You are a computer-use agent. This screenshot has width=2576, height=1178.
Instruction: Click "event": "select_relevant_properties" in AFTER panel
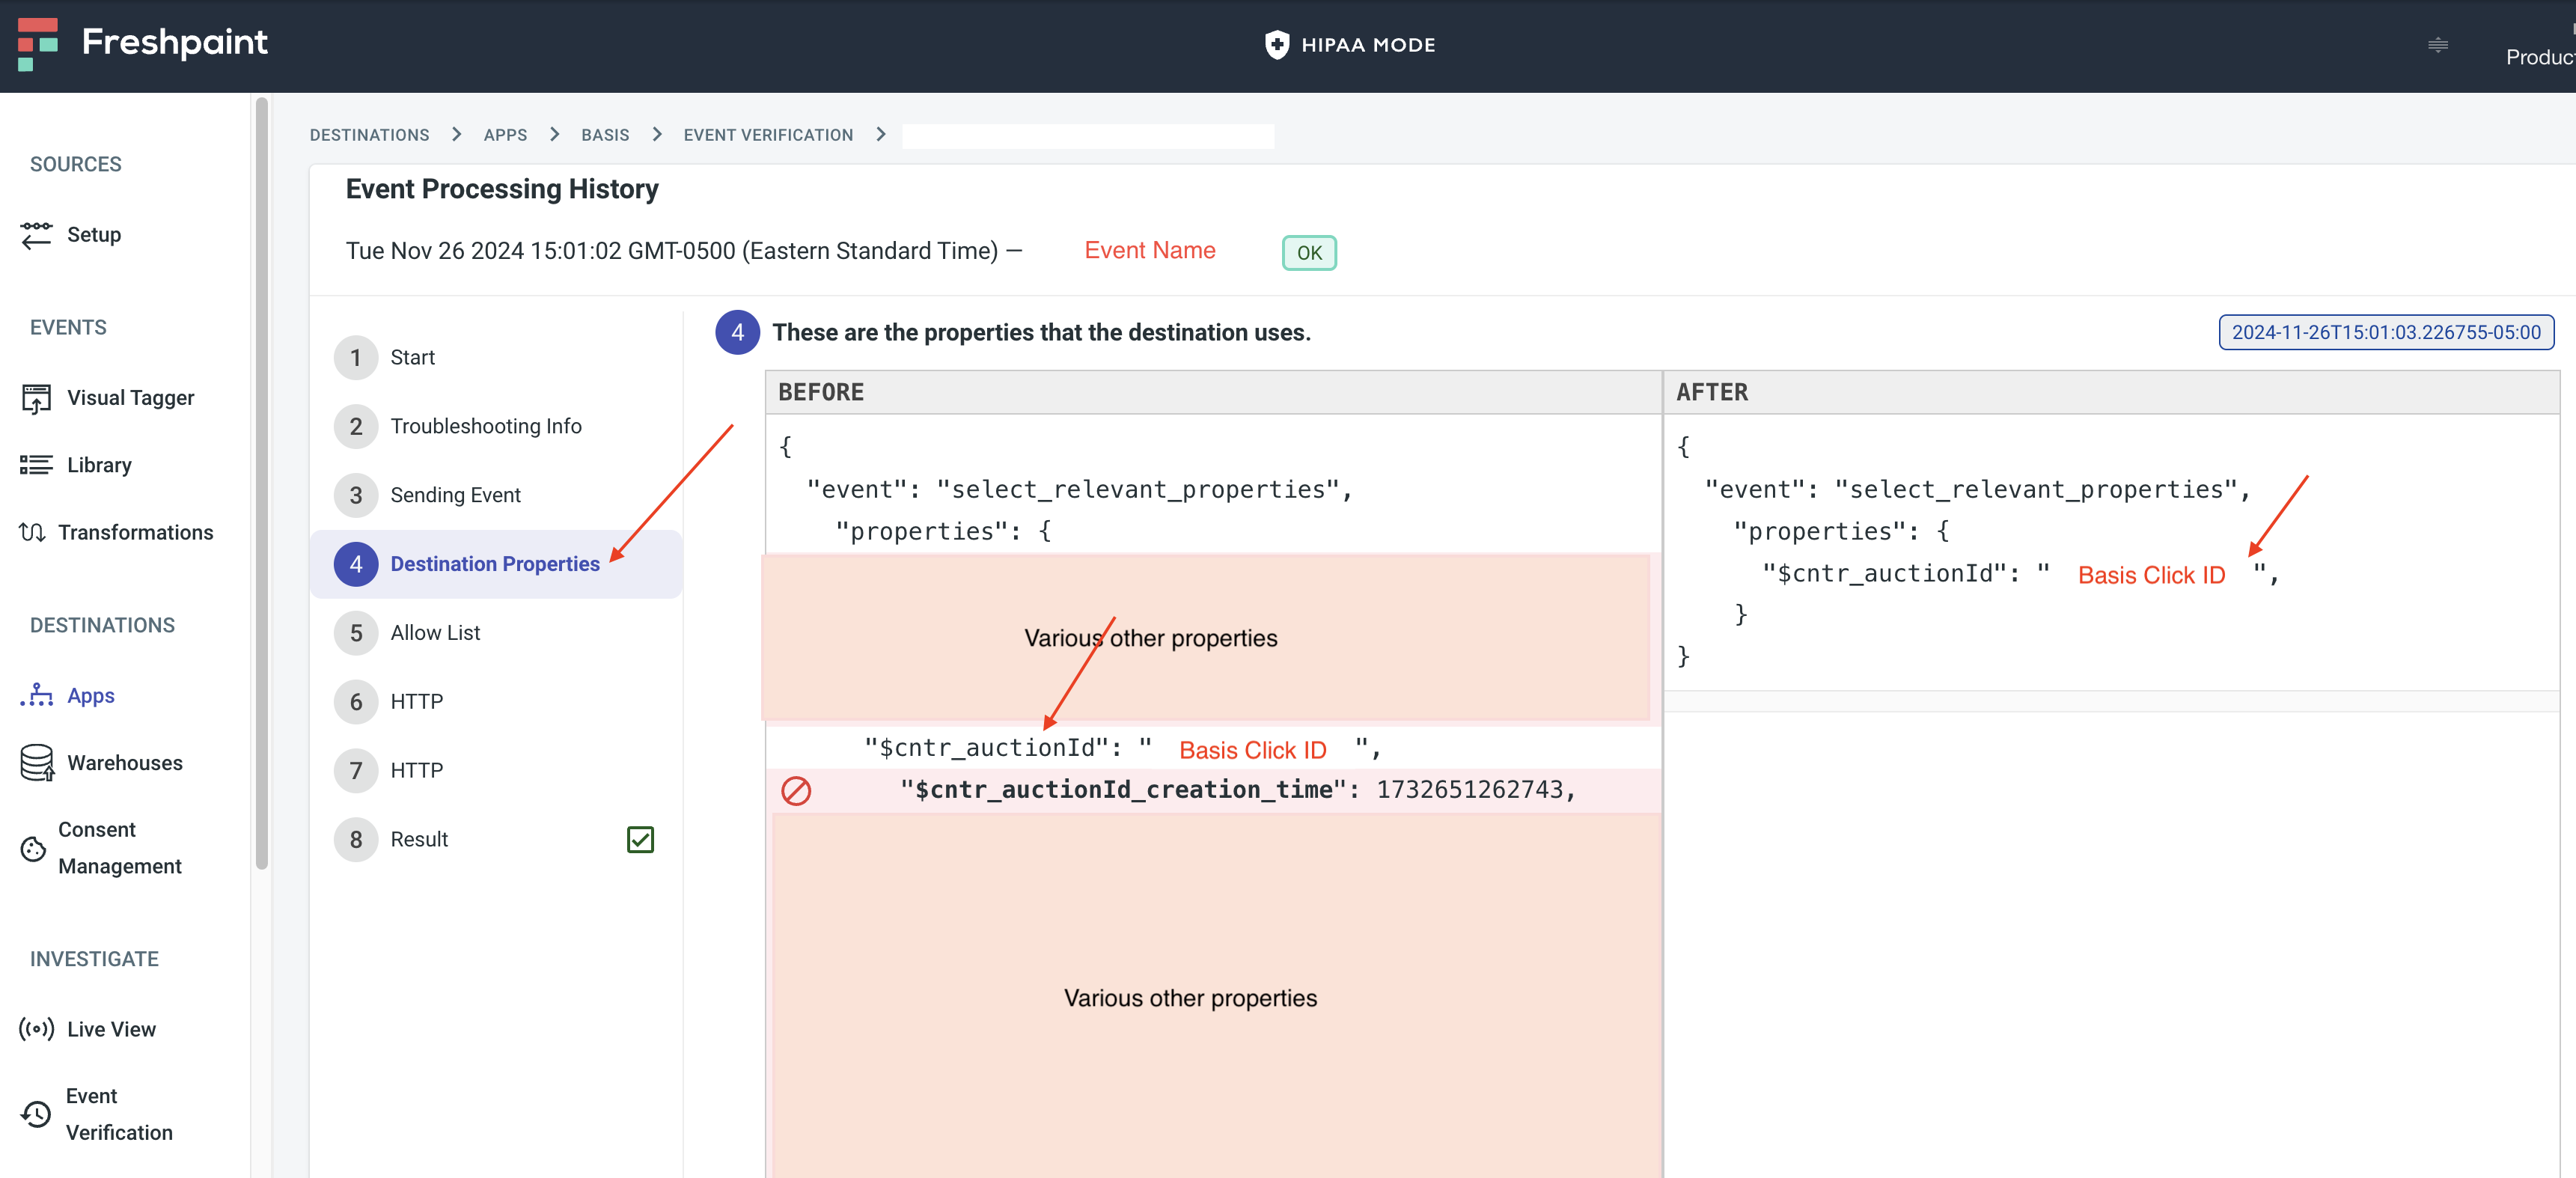point(1977,490)
